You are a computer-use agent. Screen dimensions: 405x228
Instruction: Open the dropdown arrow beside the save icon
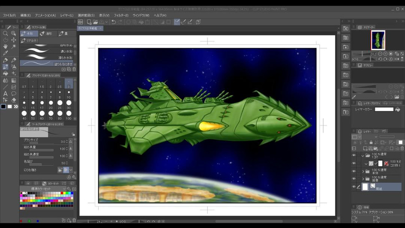106,22
